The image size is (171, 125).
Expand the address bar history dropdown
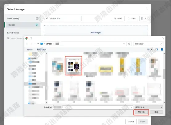pos(124,44)
